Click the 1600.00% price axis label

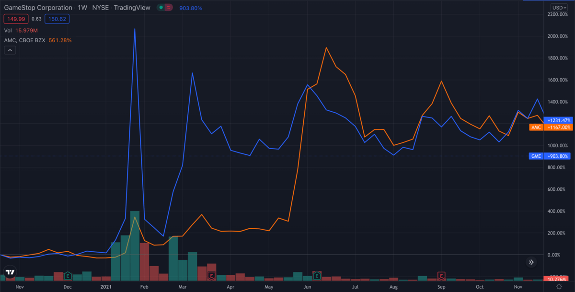pyautogui.click(x=558, y=80)
